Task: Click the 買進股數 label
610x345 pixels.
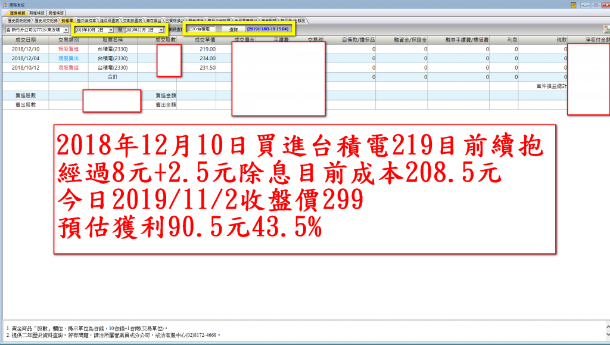Action: (26, 95)
